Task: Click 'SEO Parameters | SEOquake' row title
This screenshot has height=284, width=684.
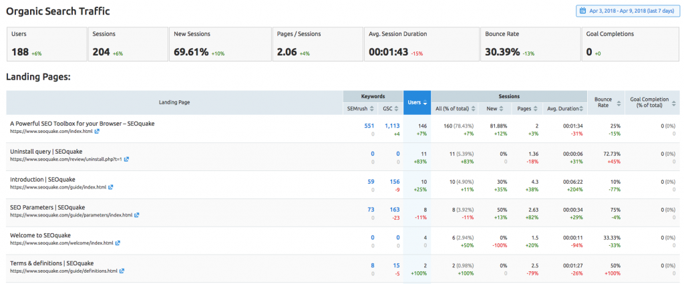Action: 47,207
